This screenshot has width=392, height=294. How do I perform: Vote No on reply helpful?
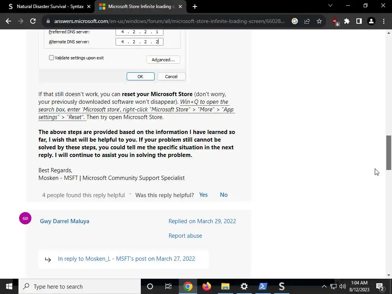point(224,195)
